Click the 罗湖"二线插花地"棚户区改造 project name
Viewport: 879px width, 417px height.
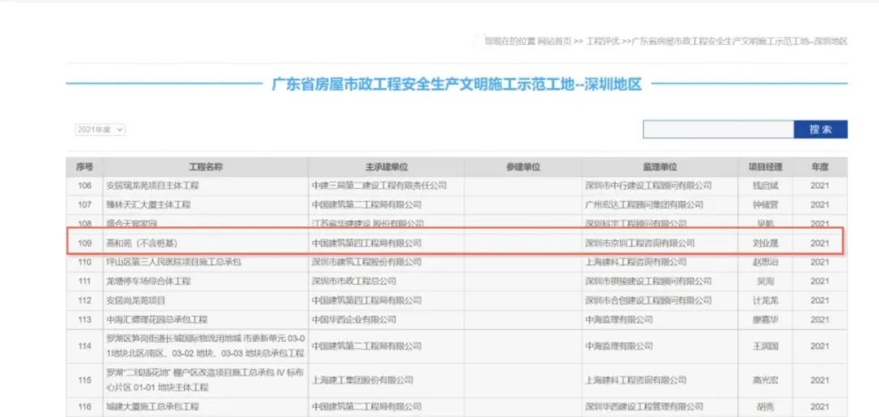[205, 380]
